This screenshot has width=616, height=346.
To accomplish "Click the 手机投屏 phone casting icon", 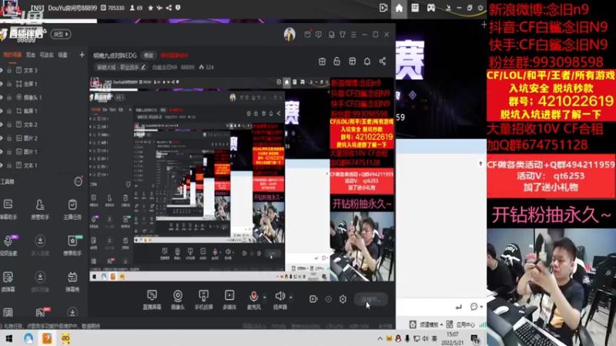I will tap(203, 295).
